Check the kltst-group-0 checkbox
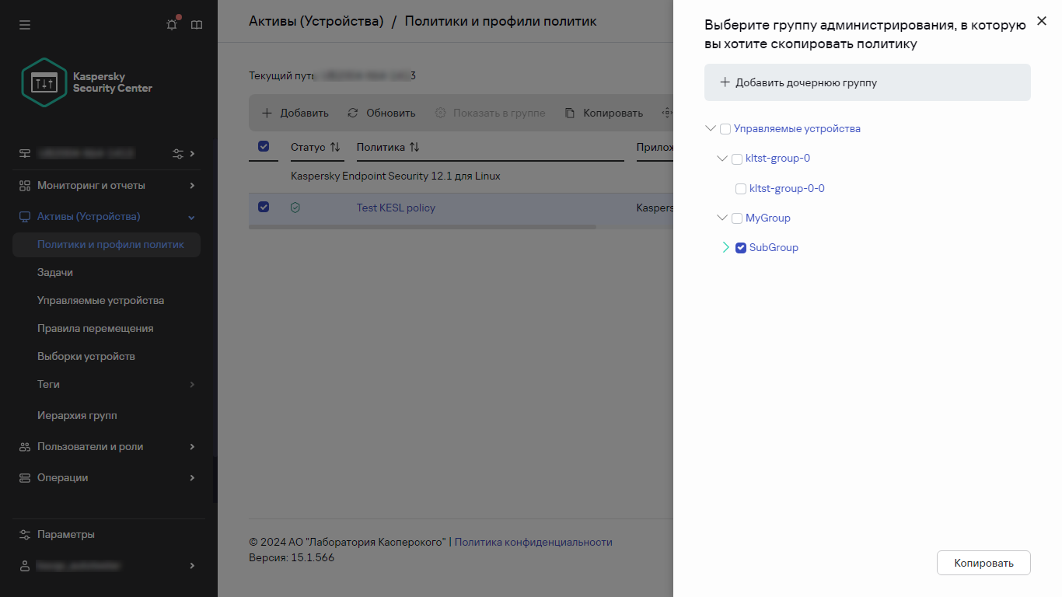 click(737, 159)
